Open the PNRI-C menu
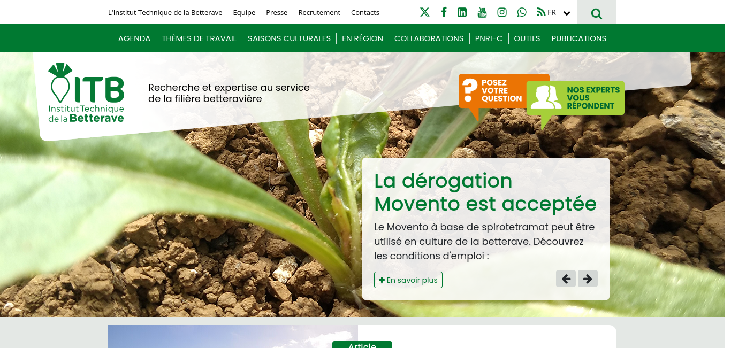Screen dimensions: 731x348 click(489, 38)
